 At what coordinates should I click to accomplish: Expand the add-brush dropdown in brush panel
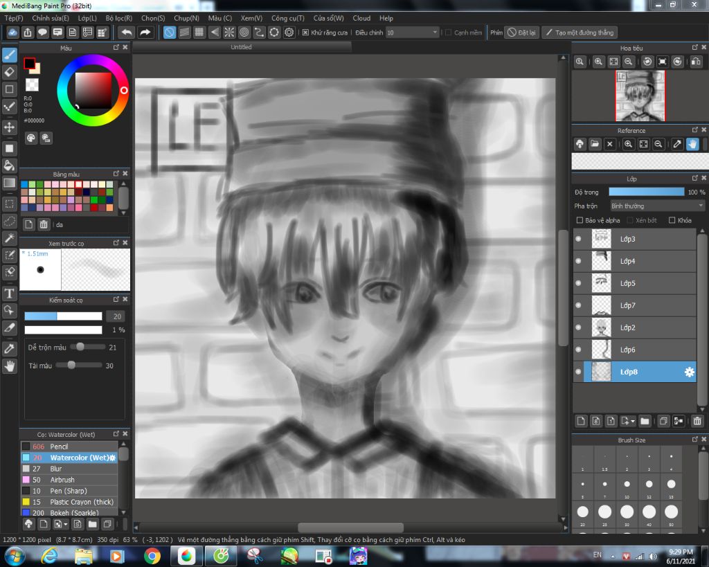[x=66, y=525]
